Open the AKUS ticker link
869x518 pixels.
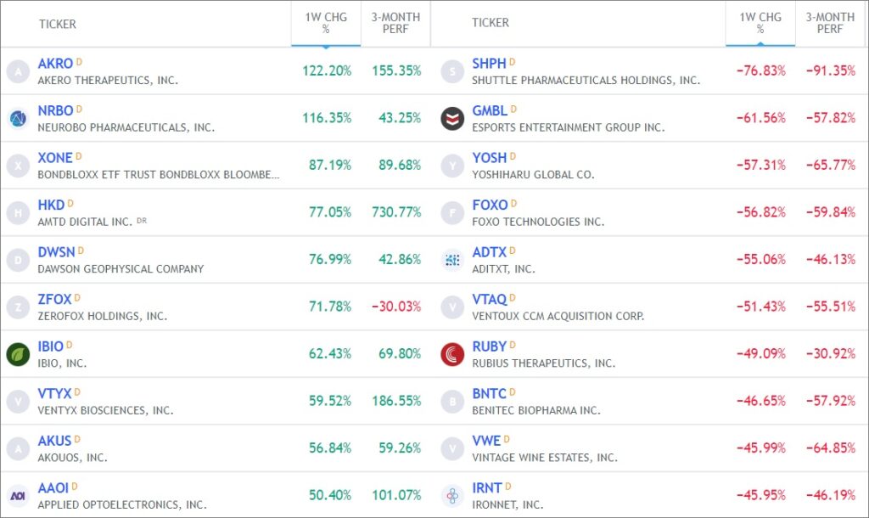(54, 441)
